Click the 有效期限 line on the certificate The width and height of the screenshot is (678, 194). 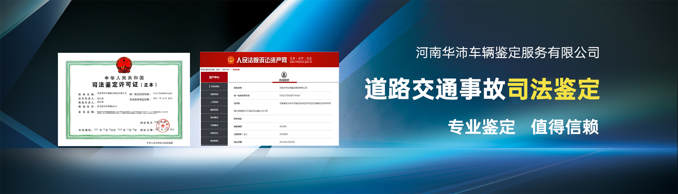(107, 130)
